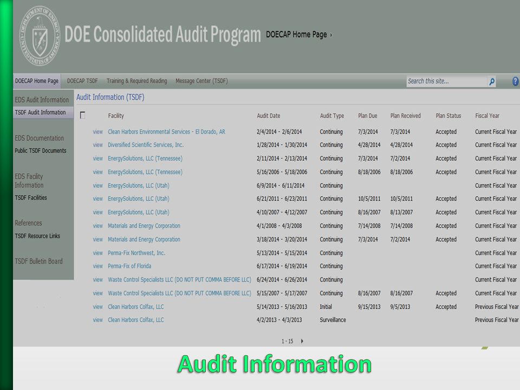This screenshot has width=520, height=390.
Task: Sort by the Audit Date column header
Action: (x=268, y=116)
